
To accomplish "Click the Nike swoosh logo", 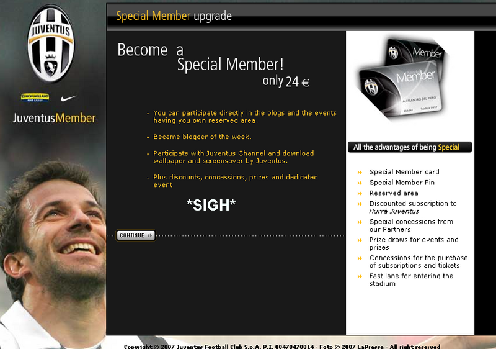I will [69, 98].
